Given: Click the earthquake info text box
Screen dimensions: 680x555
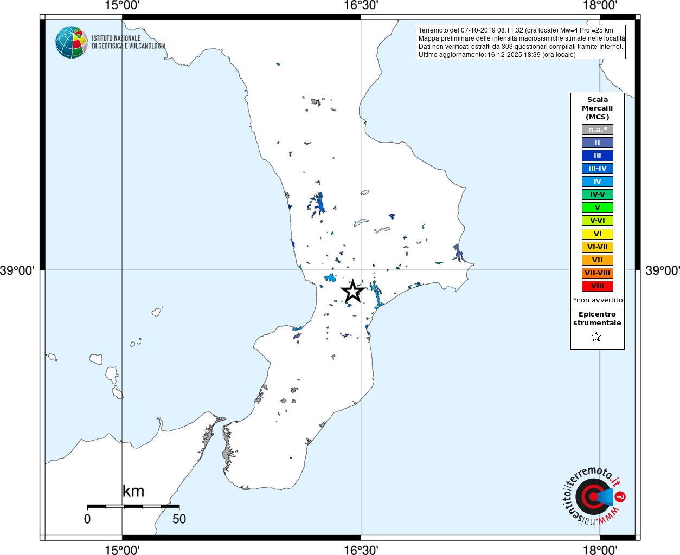Looking at the screenshot, I should (521, 42).
